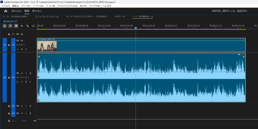Open the ファイル(F) menu
Viewport: 258px width, 129px height.
pos(6,6)
